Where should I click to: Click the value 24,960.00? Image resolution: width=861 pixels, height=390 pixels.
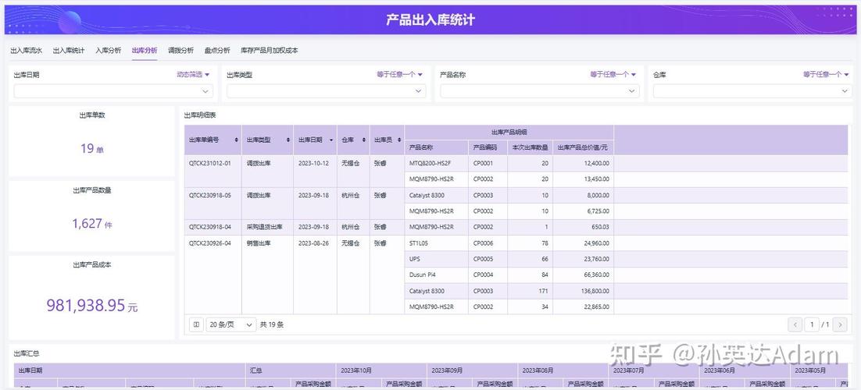click(x=597, y=243)
